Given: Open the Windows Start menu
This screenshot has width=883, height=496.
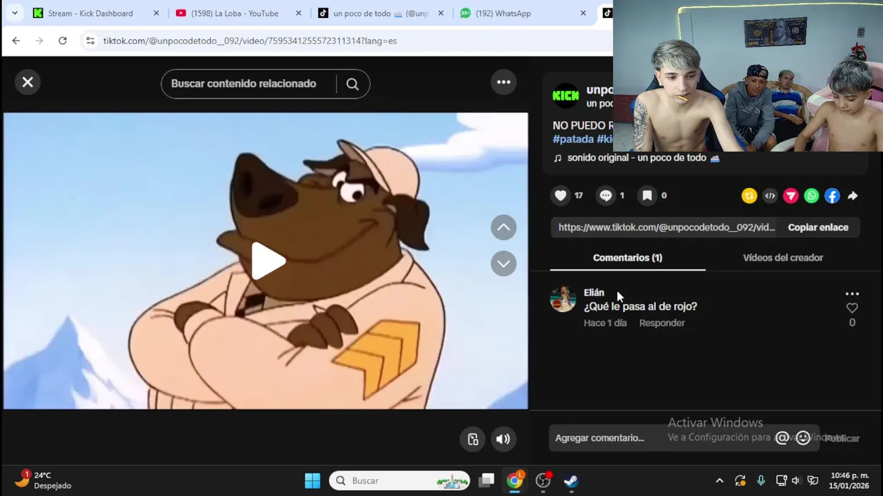Looking at the screenshot, I should (312, 480).
